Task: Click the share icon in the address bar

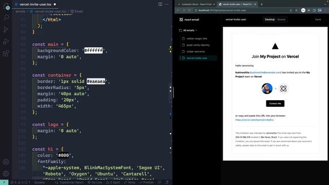Action: [x=291, y=10]
